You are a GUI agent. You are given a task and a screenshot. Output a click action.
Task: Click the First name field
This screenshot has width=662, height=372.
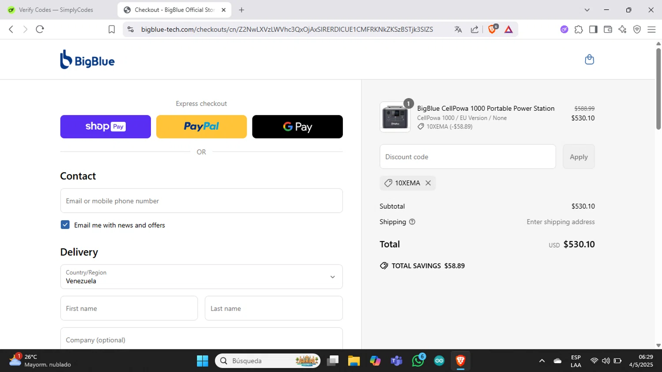click(x=129, y=308)
